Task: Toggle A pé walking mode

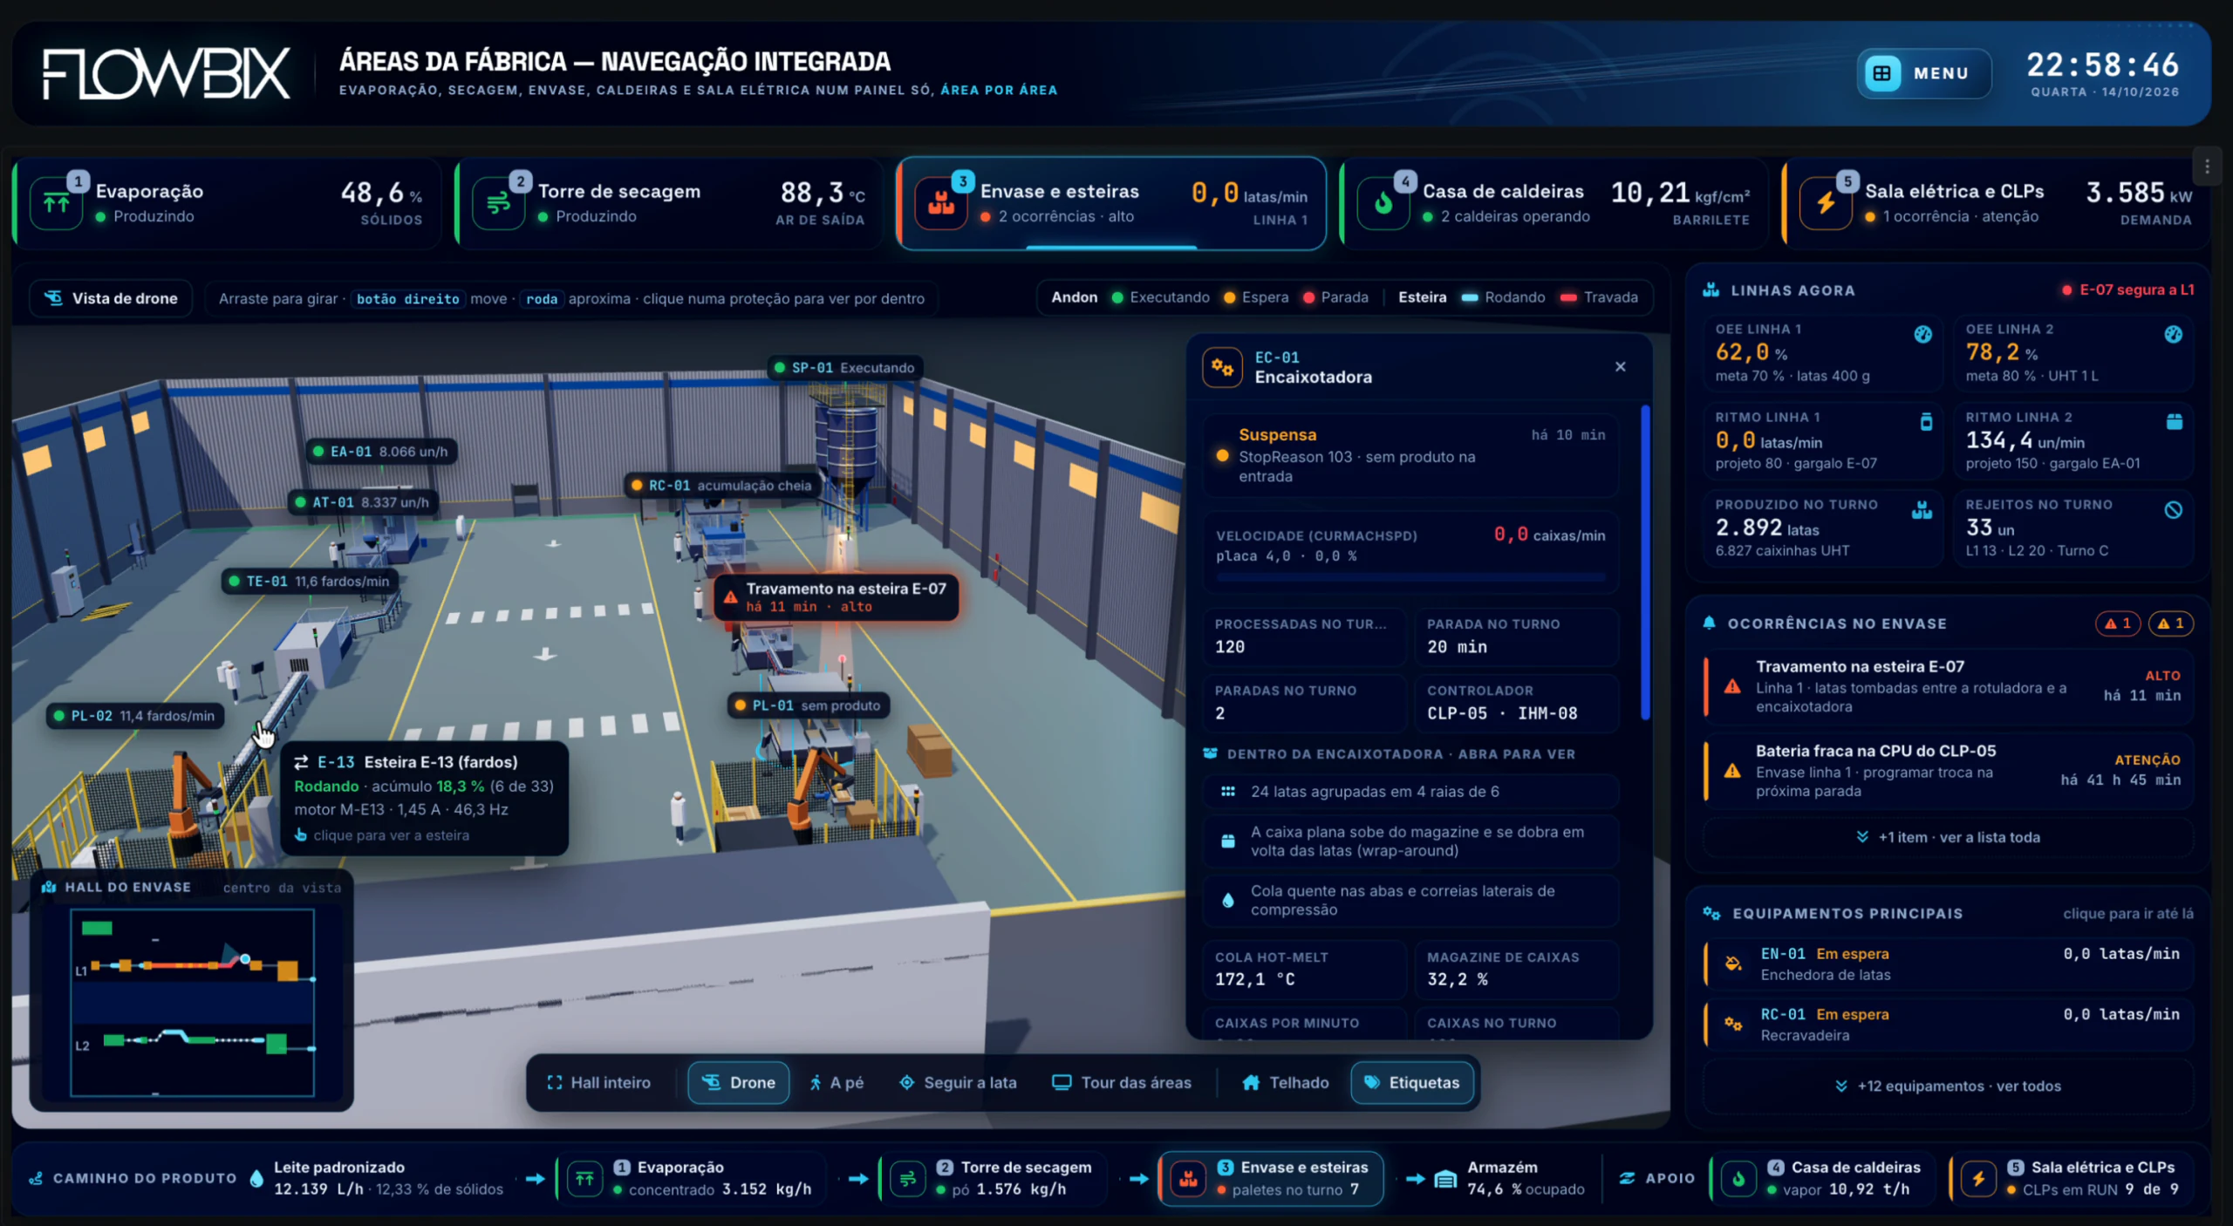Action: 837,1082
